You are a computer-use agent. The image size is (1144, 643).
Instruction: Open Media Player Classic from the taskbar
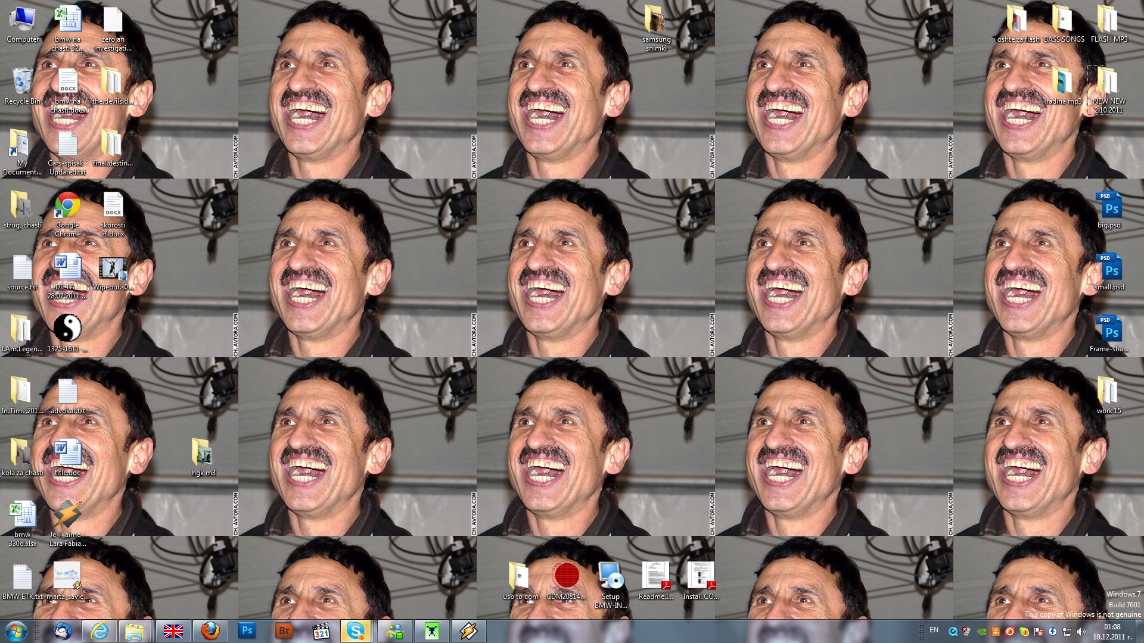pyautogui.click(x=321, y=631)
